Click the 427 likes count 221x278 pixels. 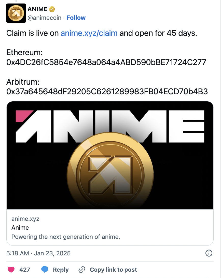point(25,270)
